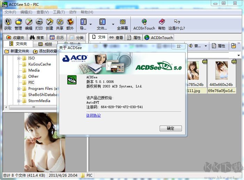Switch to the 搜索 search tab

pyautogui.click(x=37, y=38)
